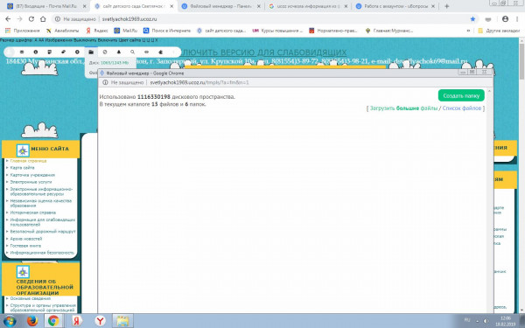
Task: Expand Историческая справка menu entry
Action: click(33, 213)
